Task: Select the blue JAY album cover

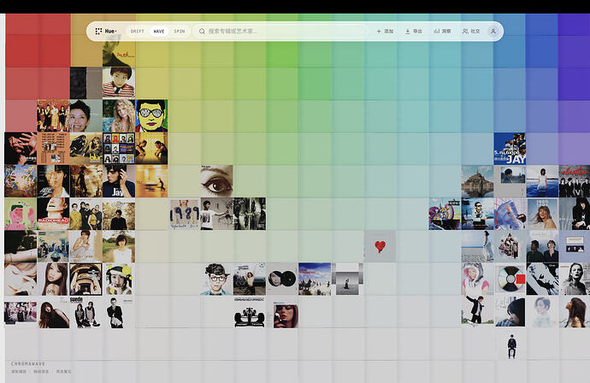Action: point(510,149)
